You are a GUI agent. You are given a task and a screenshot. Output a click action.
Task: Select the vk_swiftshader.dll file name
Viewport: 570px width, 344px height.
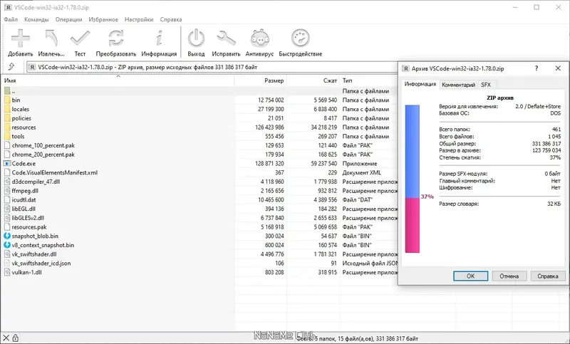click(x=33, y=254)
